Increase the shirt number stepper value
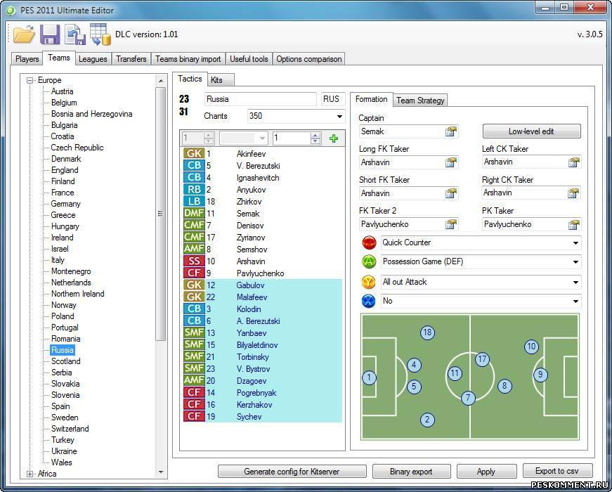 [x=315, y=135]
